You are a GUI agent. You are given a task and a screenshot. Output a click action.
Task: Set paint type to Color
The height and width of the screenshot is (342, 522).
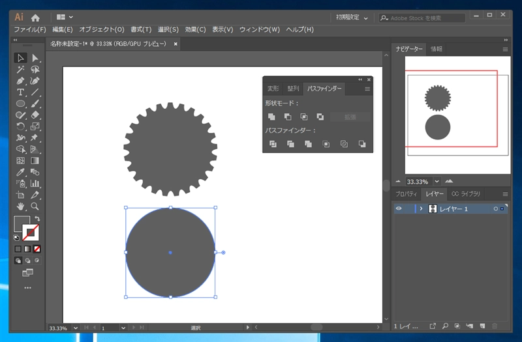point(18,249)
